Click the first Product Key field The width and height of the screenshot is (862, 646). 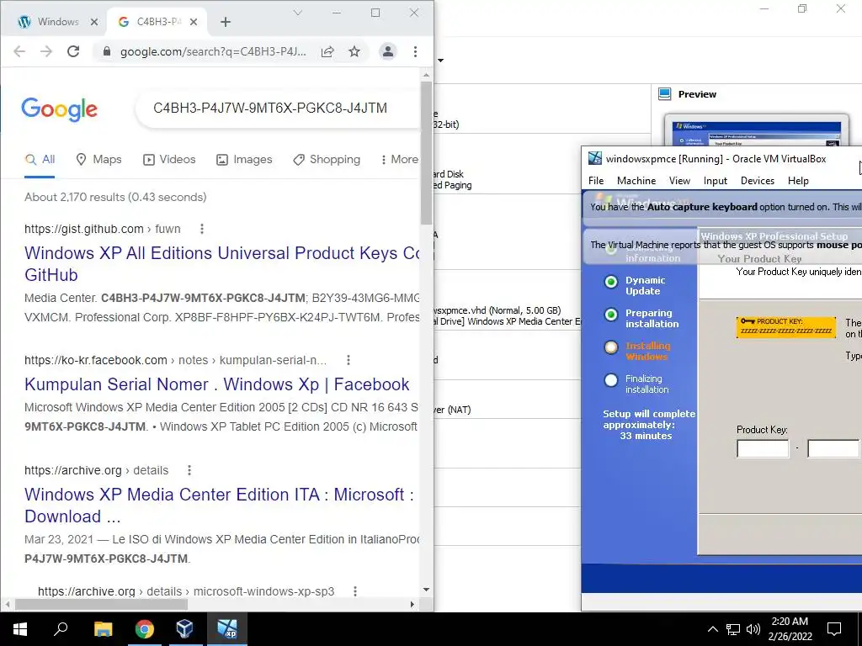[x=763, y=449]
